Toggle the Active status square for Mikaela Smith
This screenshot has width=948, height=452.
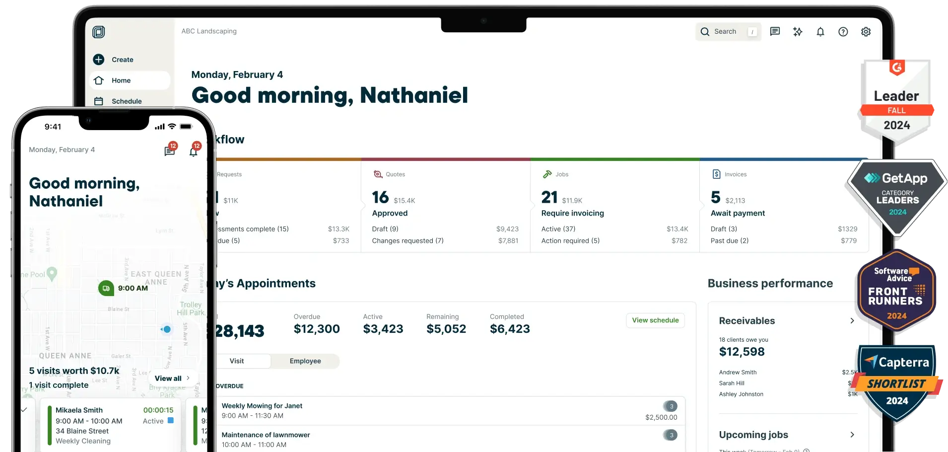171,420
